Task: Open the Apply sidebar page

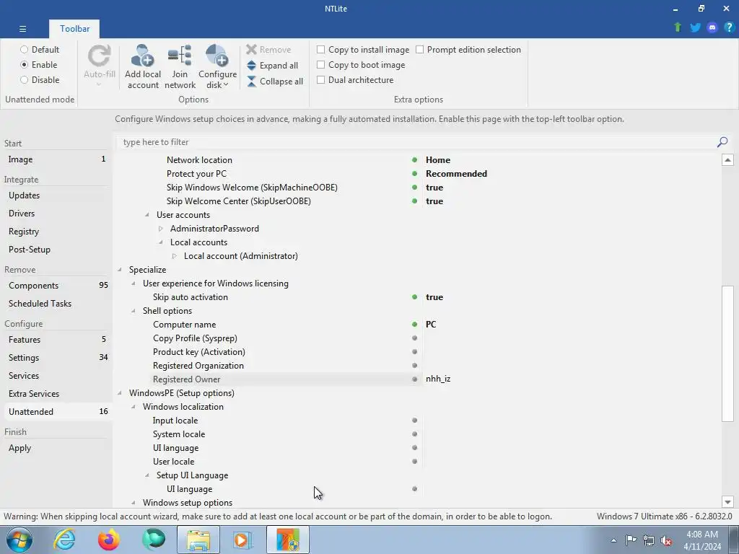Action: pos(56,447)
